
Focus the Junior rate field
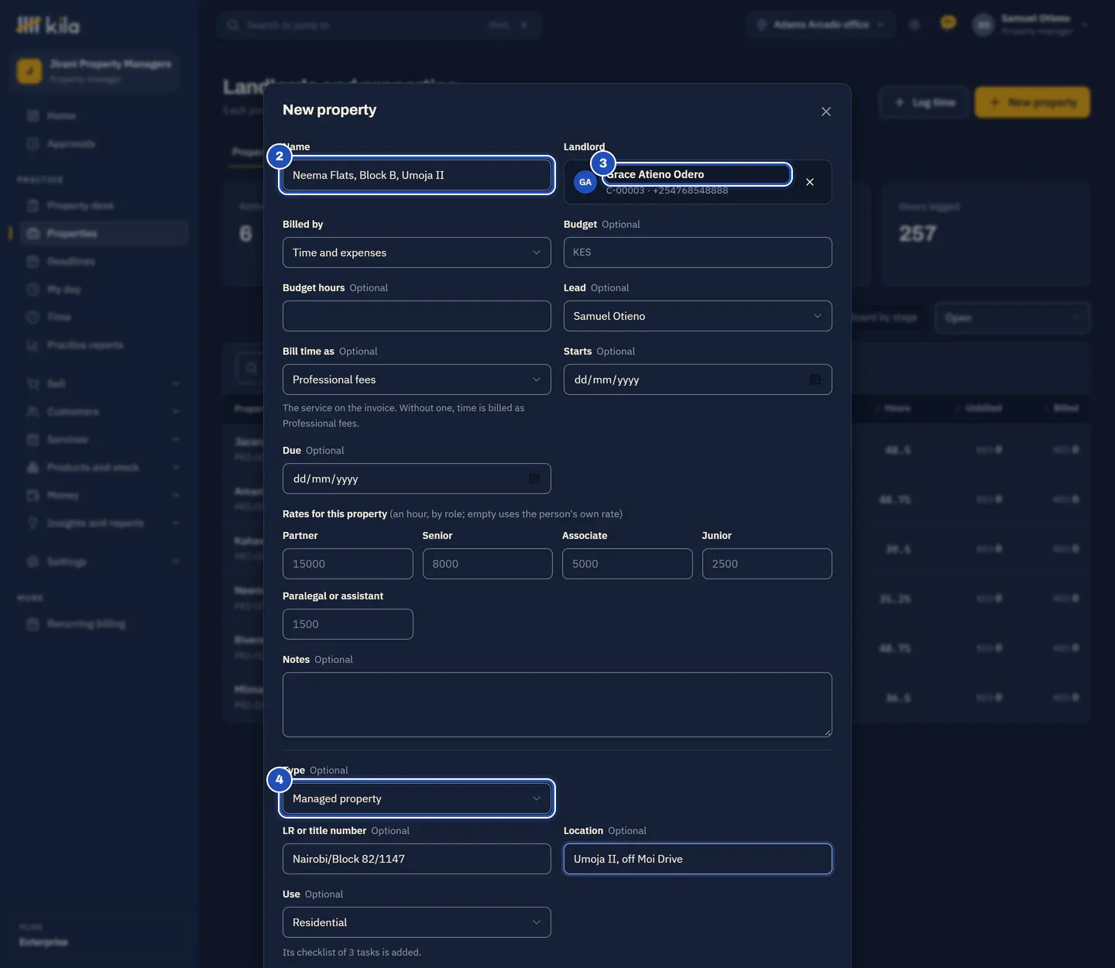(767, 564)
